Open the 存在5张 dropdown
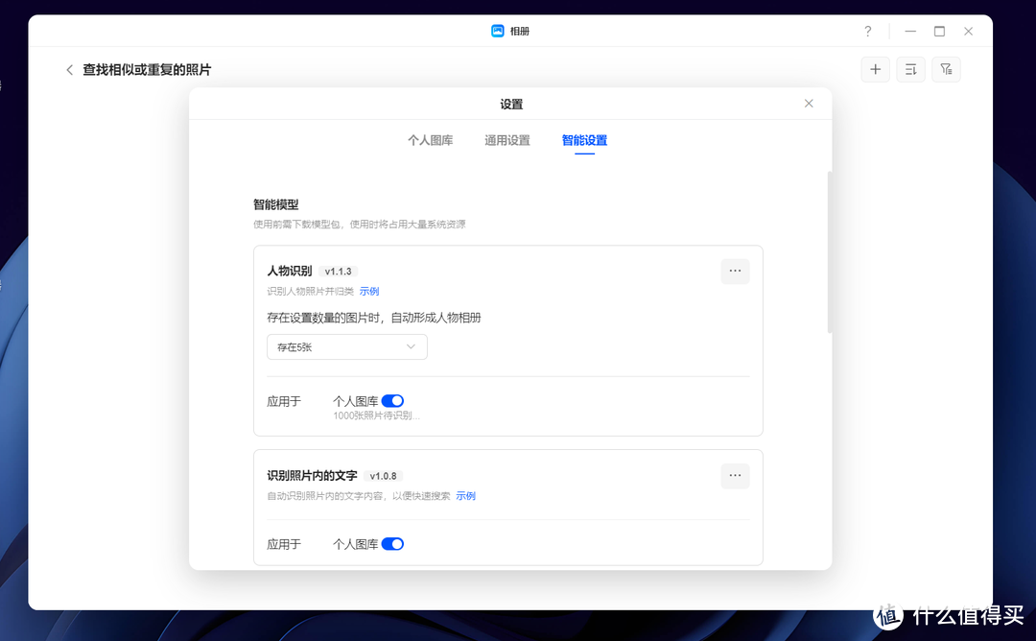Image resolution: width=1036 pixels, height=641 pixels. (346, 346)
